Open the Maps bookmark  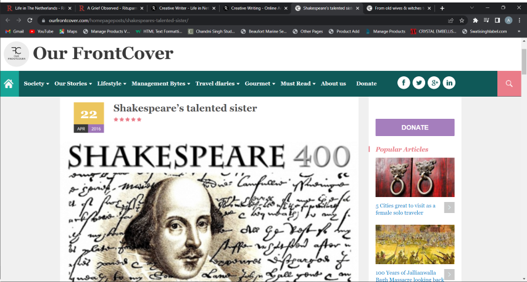pos(68,31)
